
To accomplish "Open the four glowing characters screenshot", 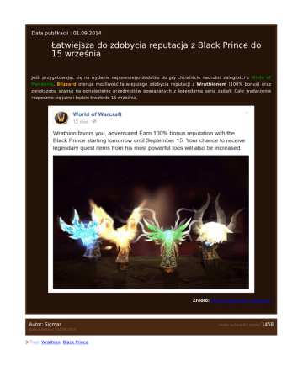I will point(151,222).
